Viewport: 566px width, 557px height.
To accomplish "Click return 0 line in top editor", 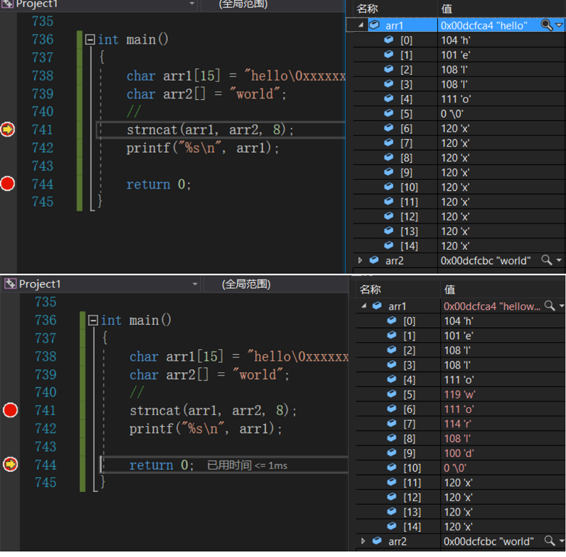I will [x=159, y=184].
